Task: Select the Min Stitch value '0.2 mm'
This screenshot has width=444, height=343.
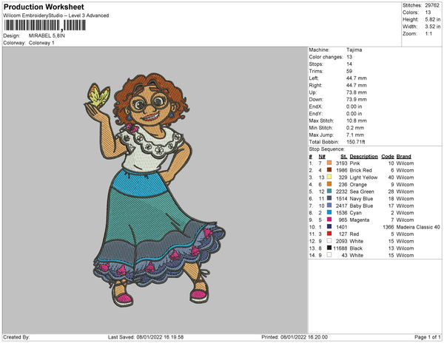Action: coord(355,128)
